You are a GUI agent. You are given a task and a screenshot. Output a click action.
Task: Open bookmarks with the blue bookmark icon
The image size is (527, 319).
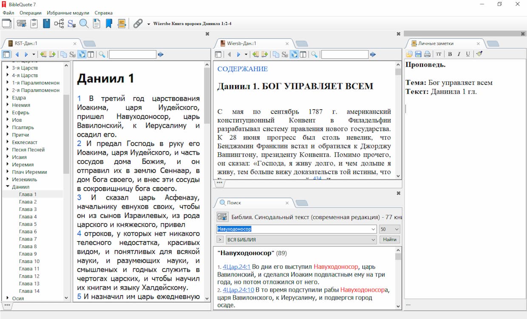point(109,24)
